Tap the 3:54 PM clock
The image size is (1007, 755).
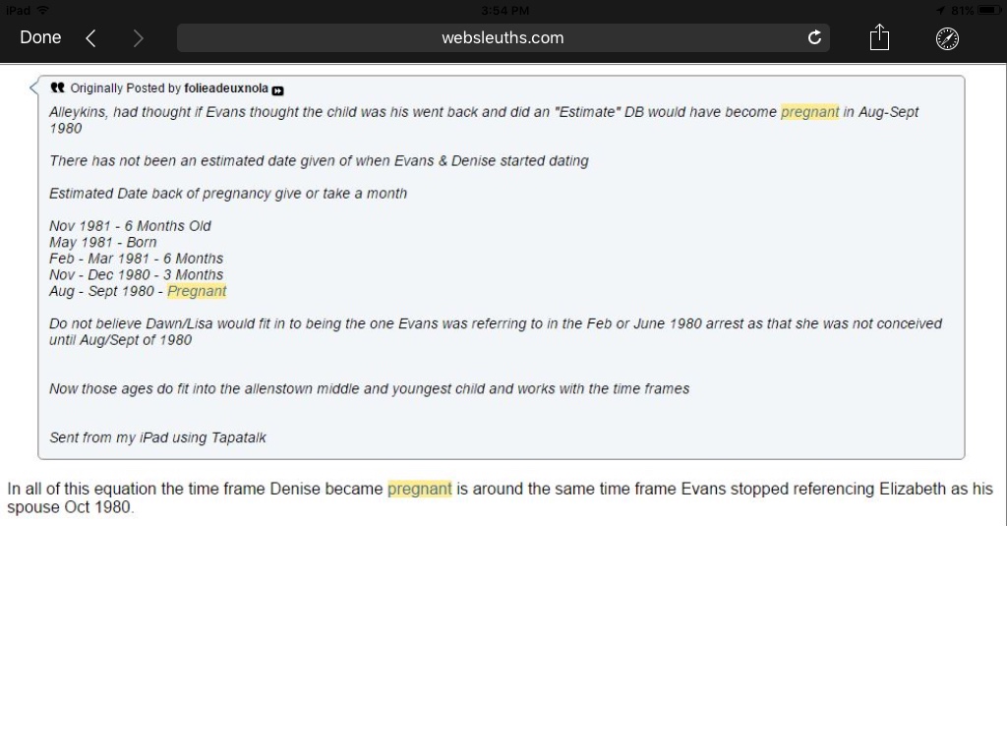(x=505, y=10)
